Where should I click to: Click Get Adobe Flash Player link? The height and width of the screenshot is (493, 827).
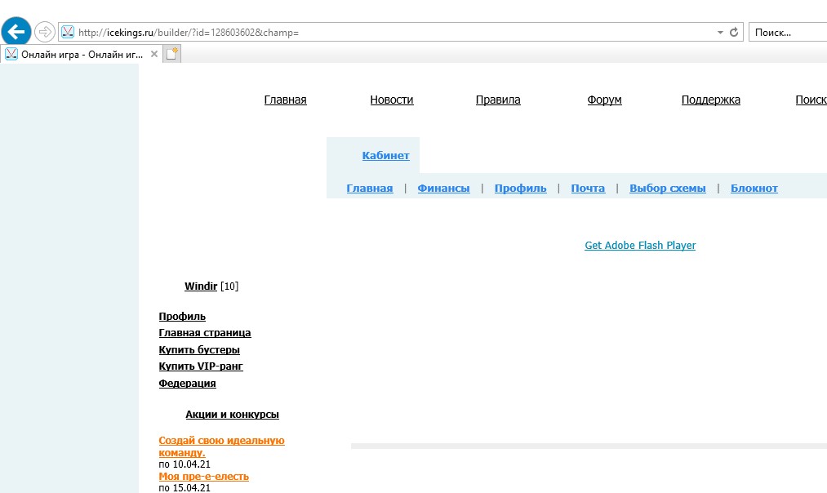coord(640,246)
